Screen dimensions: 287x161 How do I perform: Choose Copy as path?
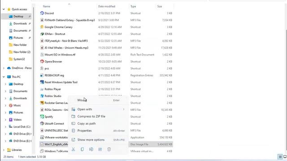[x=98, y=123]
